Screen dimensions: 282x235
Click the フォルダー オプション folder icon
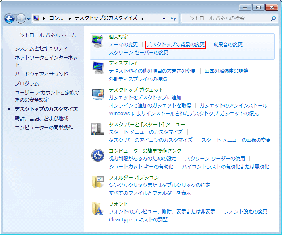point(98,182)
